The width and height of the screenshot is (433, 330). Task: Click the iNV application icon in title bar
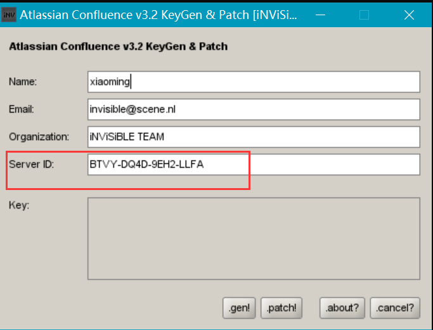click(x=9, y=15)
